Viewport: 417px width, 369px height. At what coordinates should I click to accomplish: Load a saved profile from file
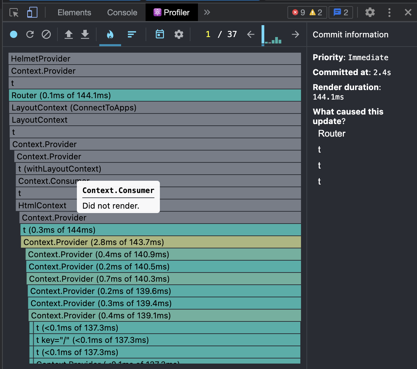coord(69,34)
